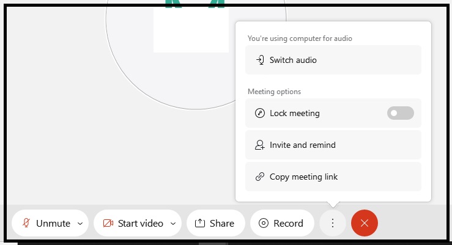Image resolution: width=452 pixels, height=245 pixels.
Task: Click the Share button
Action: 216,223
